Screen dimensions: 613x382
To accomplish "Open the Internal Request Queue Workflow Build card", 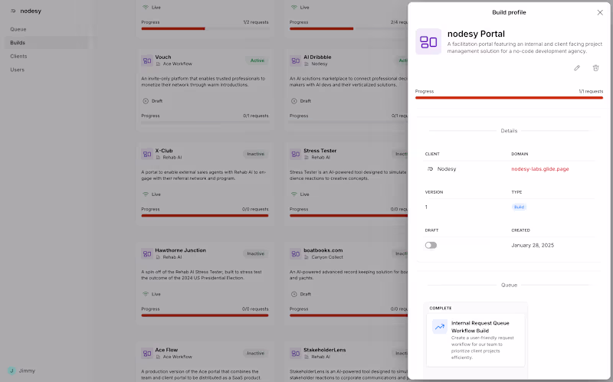I will [475, 340].
